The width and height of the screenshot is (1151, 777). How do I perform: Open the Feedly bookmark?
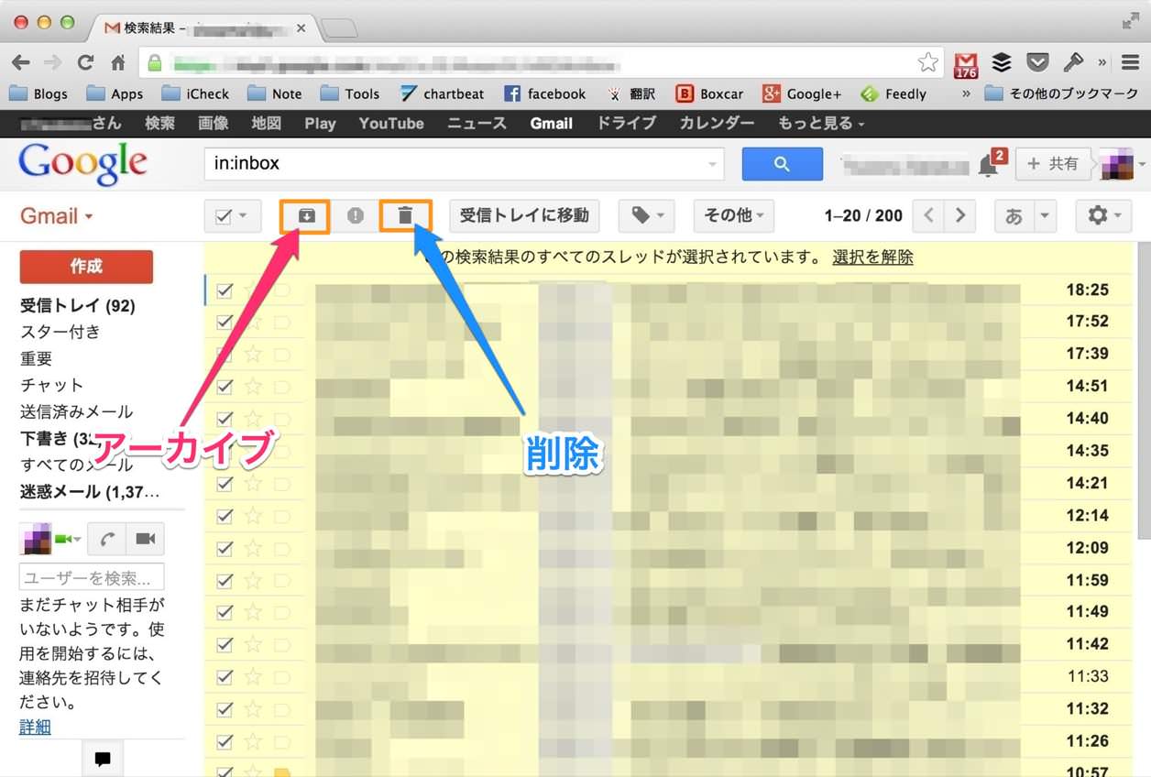click(893, 93)
